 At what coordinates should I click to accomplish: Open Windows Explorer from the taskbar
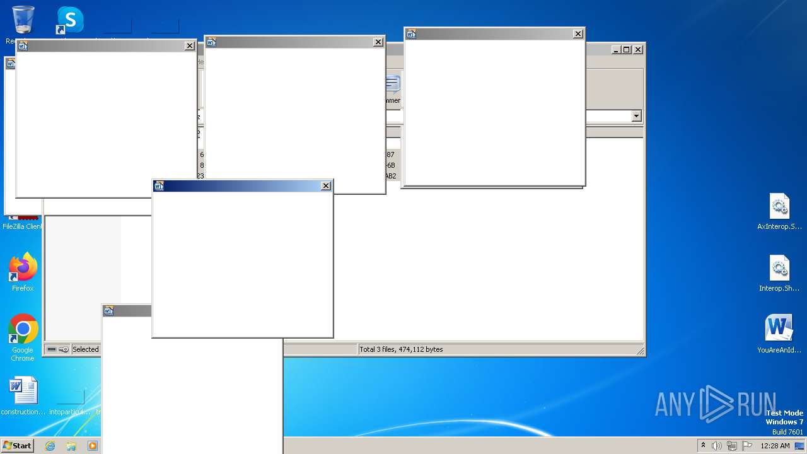(71, 446)
